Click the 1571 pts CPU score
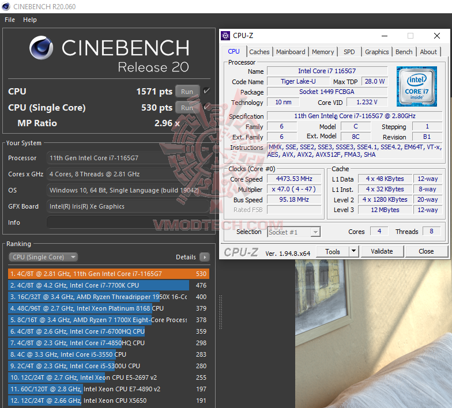452x408 pixels. tap(155, 92)
